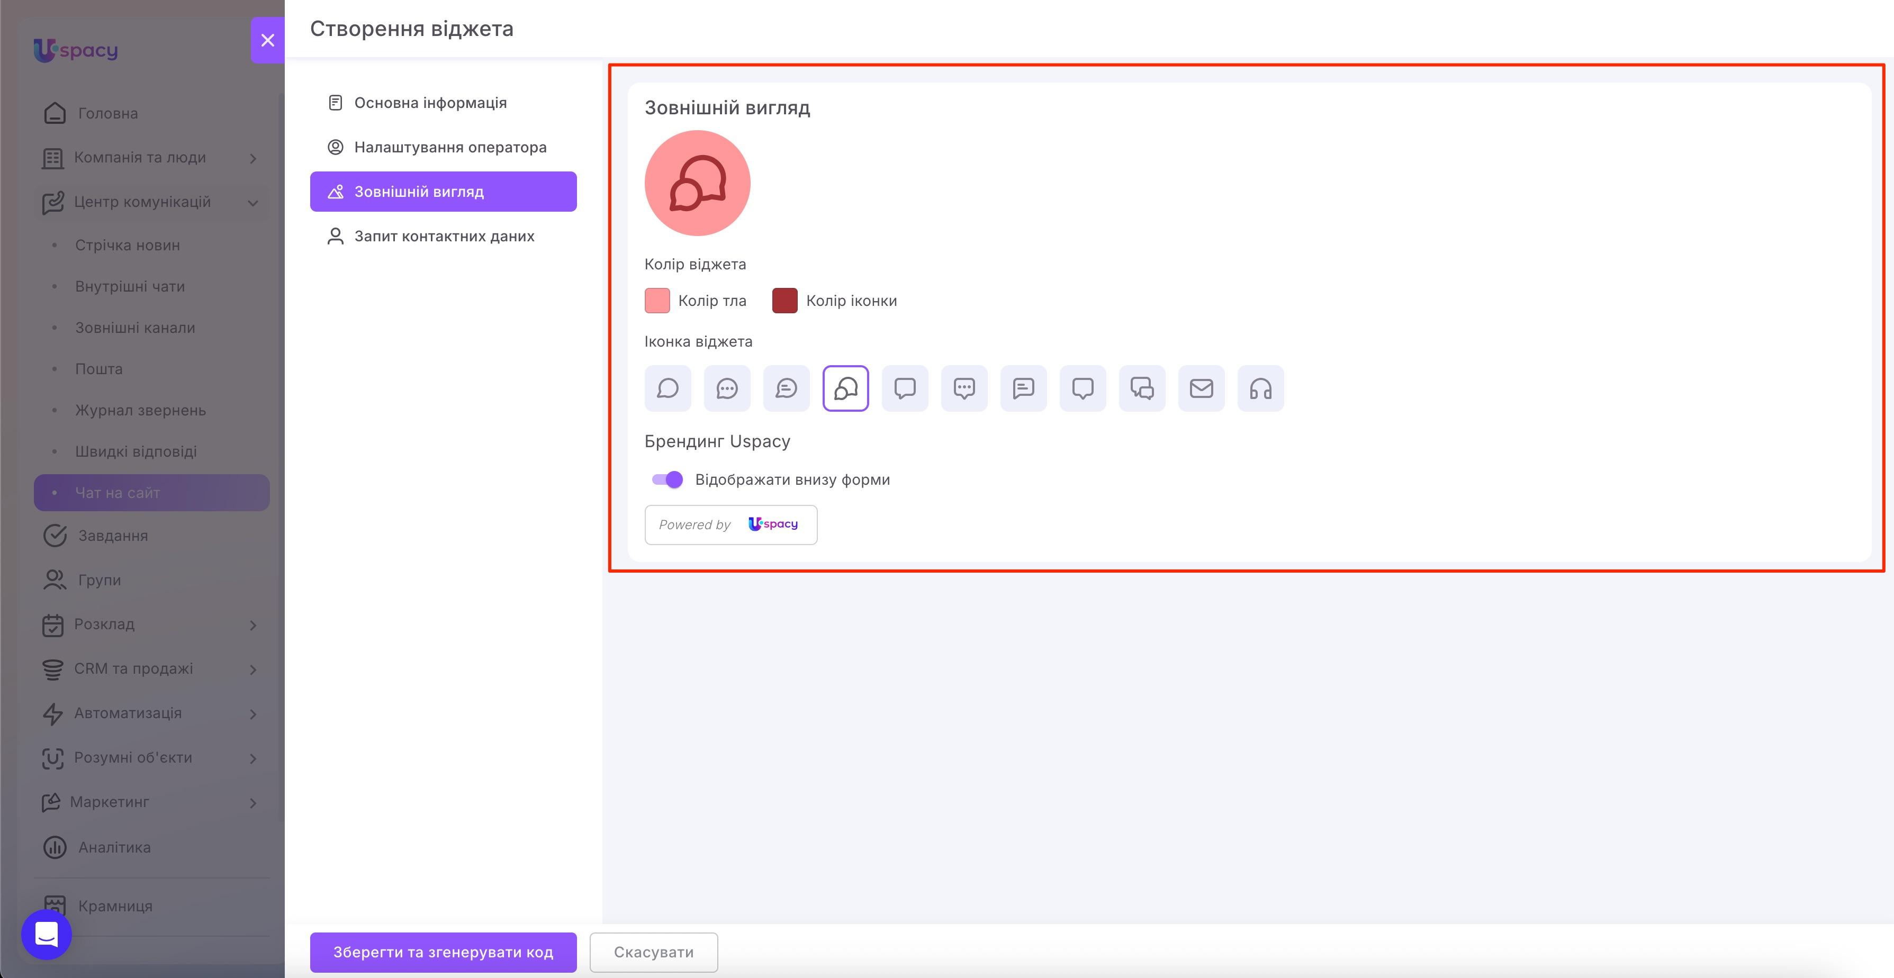The width and height of the screenshot is (1894, 978).
Task: Collapse Центр комунікацій menu
Action: point(151,202)
